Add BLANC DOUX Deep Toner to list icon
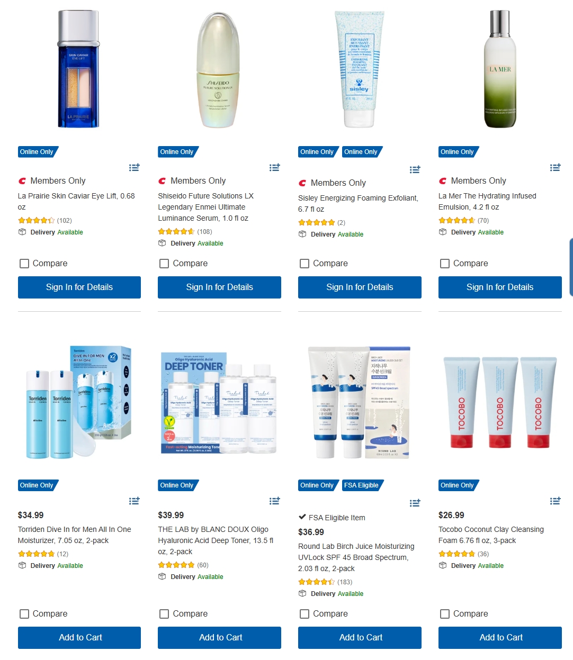Screen dimensions: 573x660 274,501
